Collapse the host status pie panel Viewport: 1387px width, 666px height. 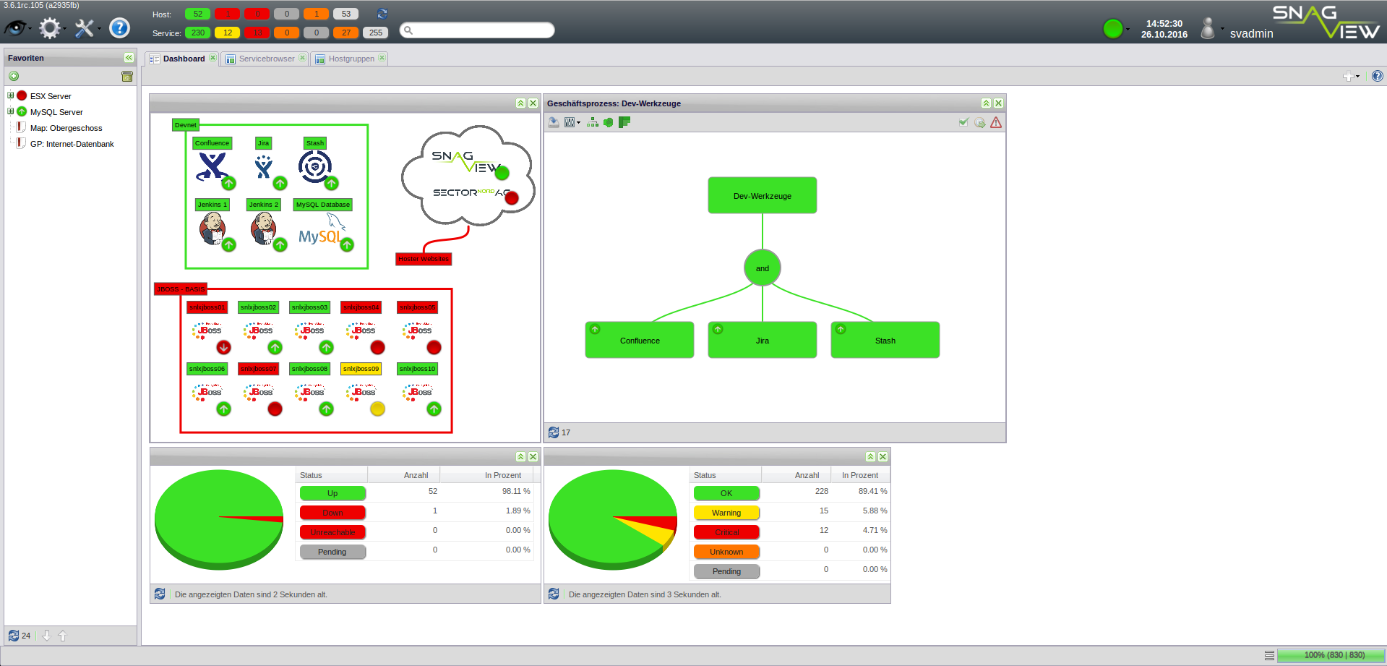pyautogui.click(x=520, y=457)
